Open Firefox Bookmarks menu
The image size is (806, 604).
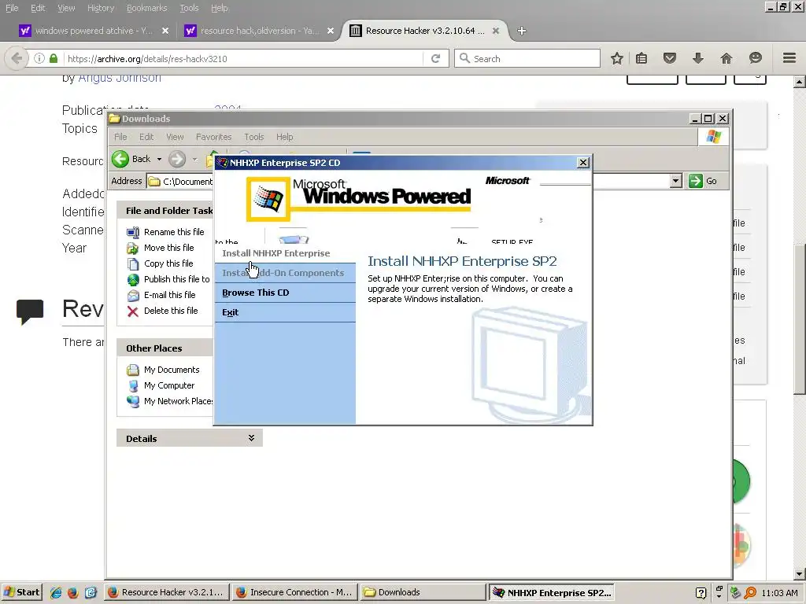pos(147,8)
